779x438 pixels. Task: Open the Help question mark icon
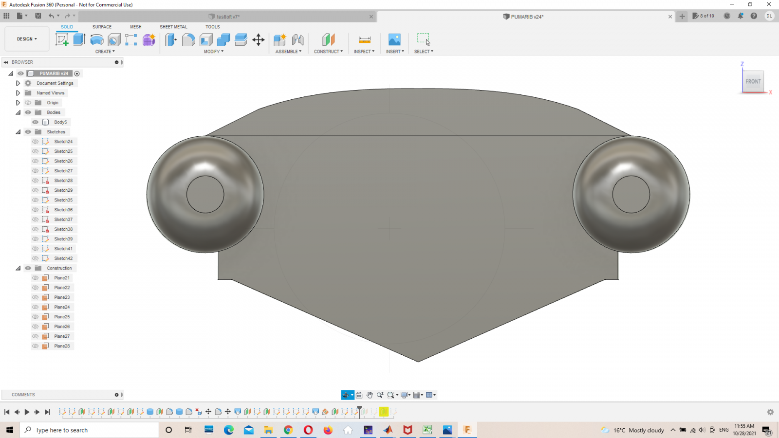pos(754,16)
